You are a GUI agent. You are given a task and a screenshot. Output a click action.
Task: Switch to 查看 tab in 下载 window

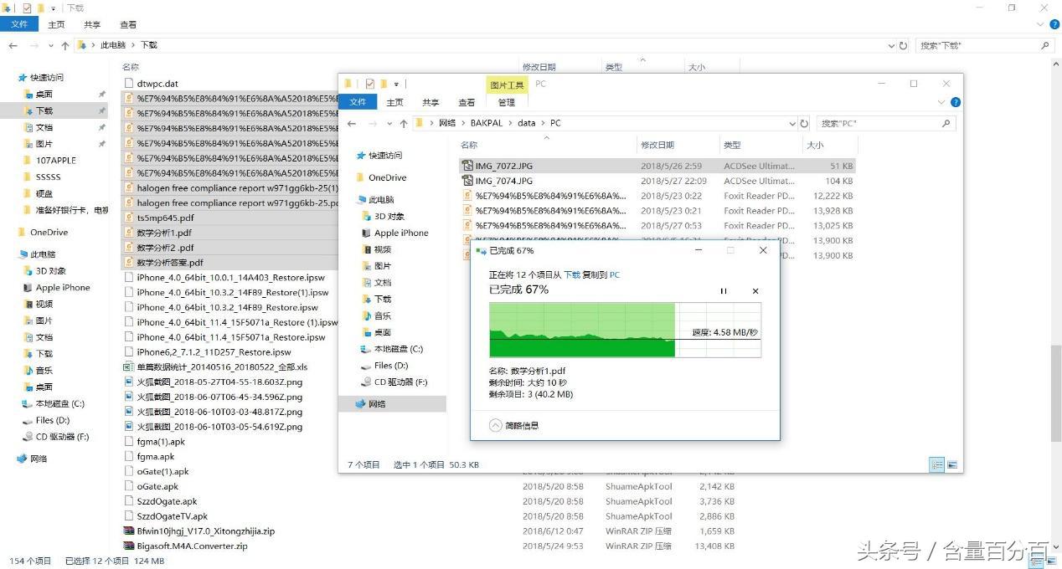click(128, 24)
